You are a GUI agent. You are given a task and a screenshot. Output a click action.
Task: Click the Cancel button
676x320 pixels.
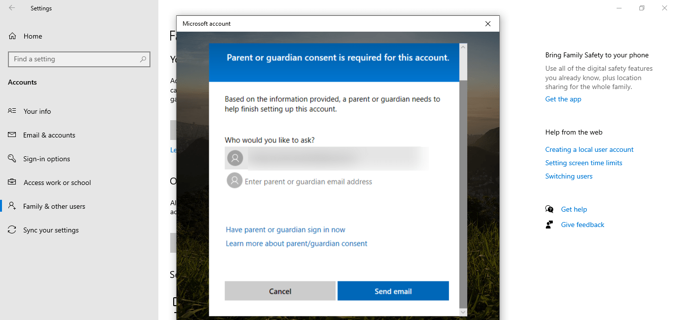280,291
